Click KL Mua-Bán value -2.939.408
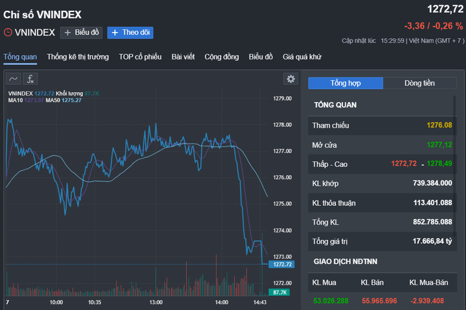466x310 pixels. 427,301
